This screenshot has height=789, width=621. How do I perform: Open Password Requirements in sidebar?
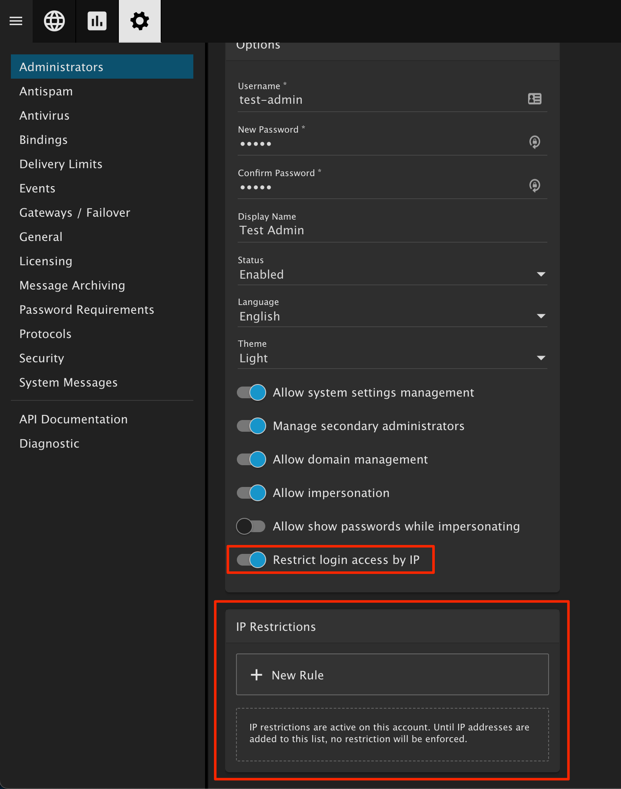(87, 310)
